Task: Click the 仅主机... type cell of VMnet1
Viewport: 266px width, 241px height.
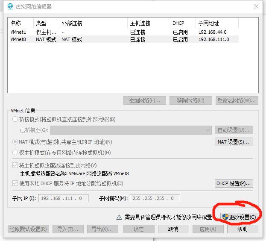Action: tap(46, 32)
